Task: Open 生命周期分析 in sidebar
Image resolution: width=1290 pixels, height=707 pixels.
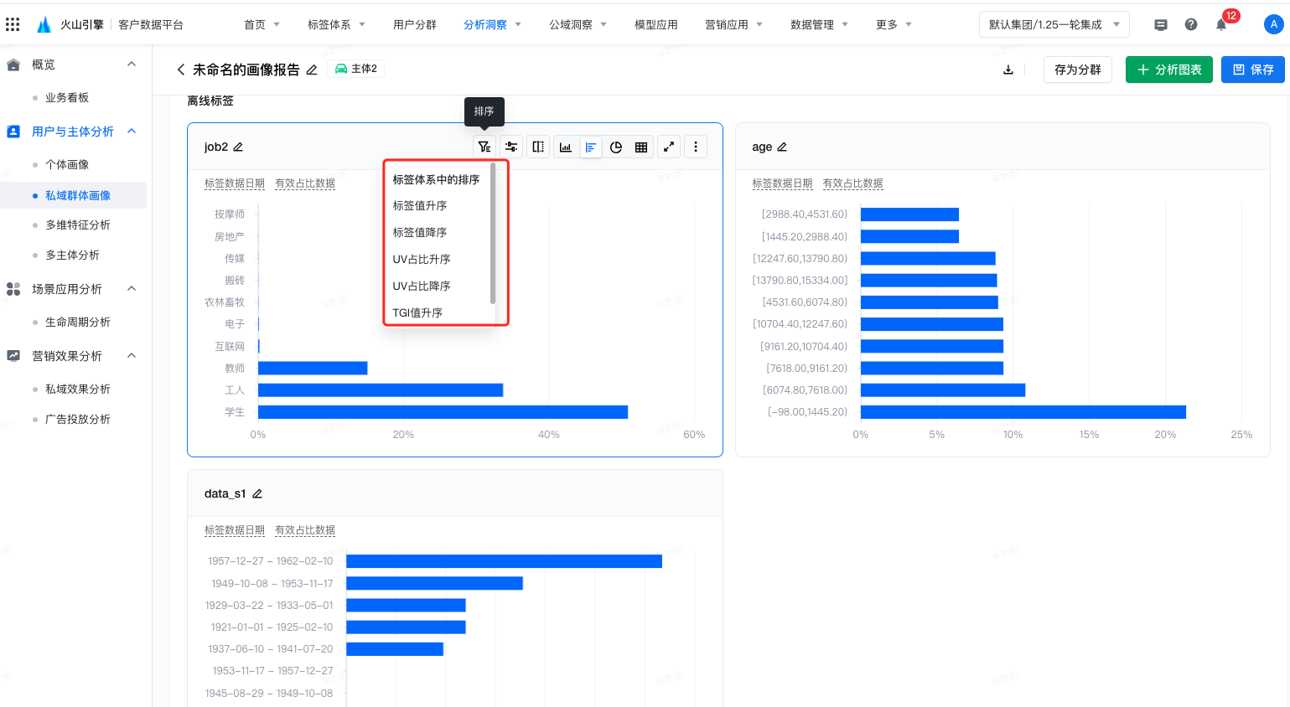Action: pos(78,323)
